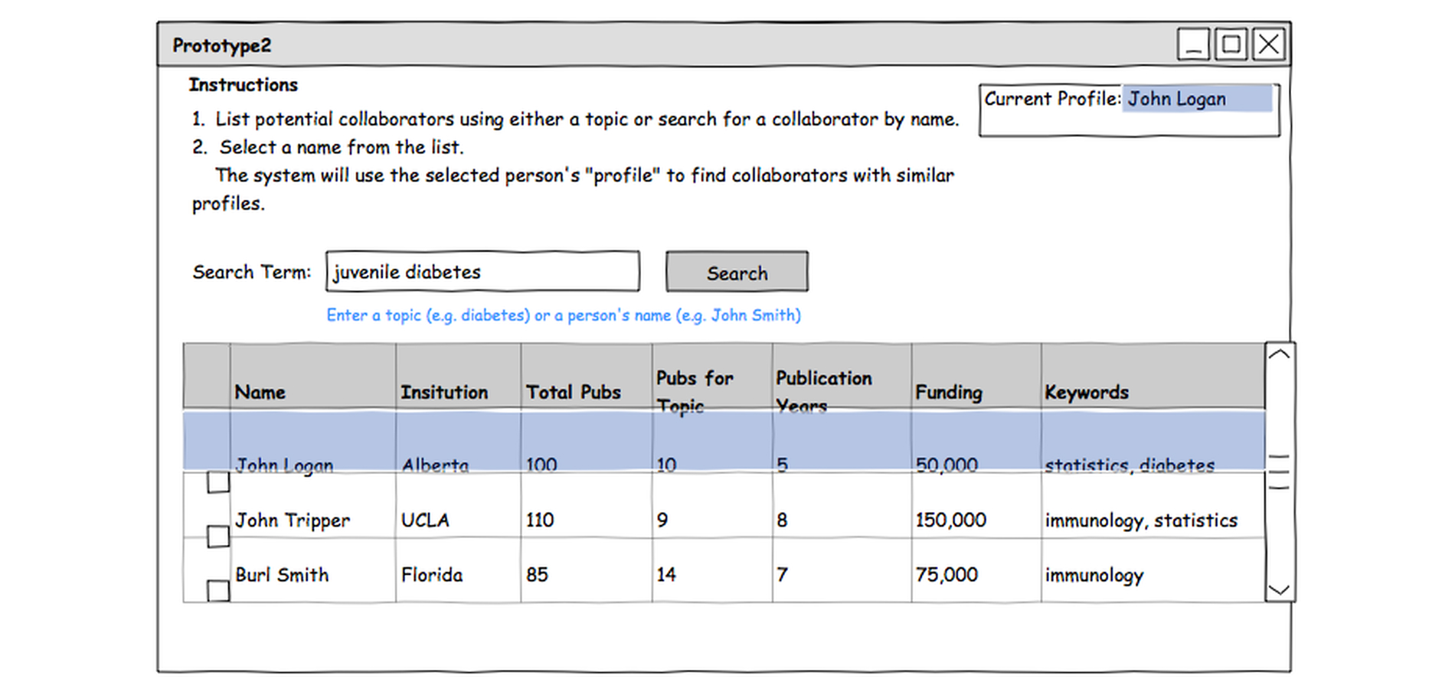The height and width of the screenshot is (692, 1455).
Task: Tick the middle checkbox in the table
Action: (x=218, y=537)
